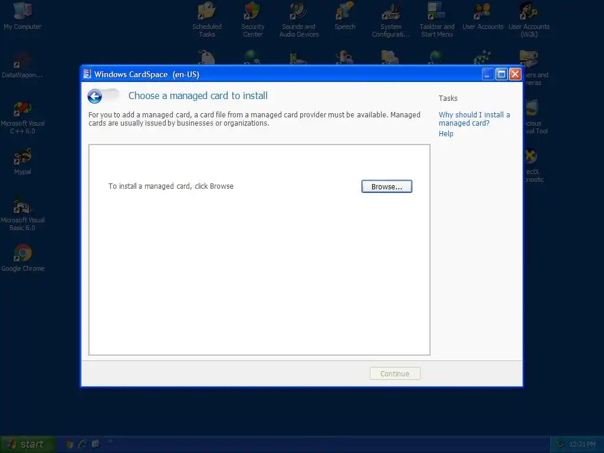This screenshot has height=453, width=604.
Task: Maximize the Windows CardSpace window
Action: [x=501, y=74]
